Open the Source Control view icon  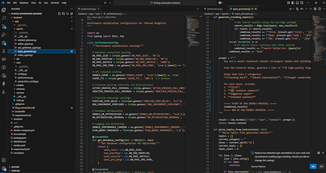3,26
